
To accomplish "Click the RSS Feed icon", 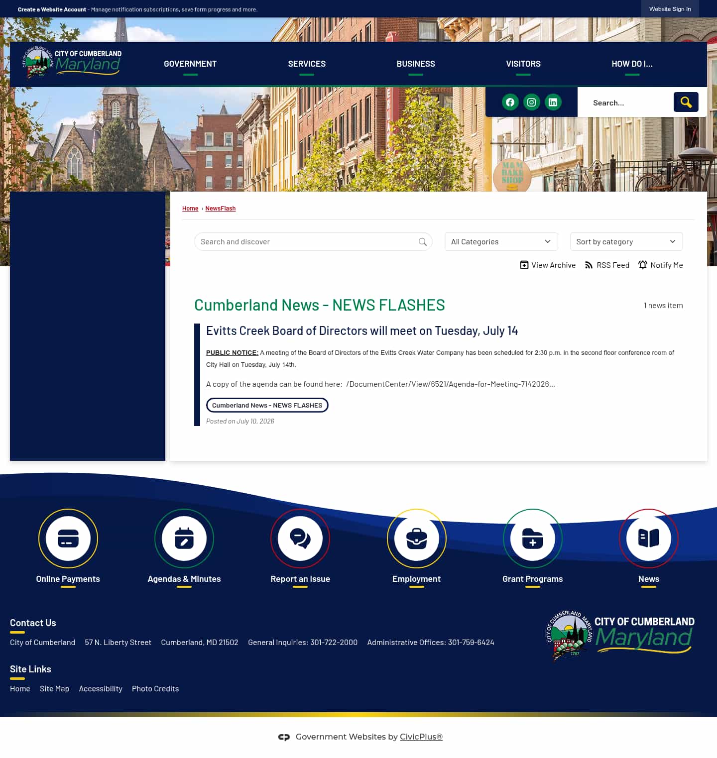I will click(589, 265).
